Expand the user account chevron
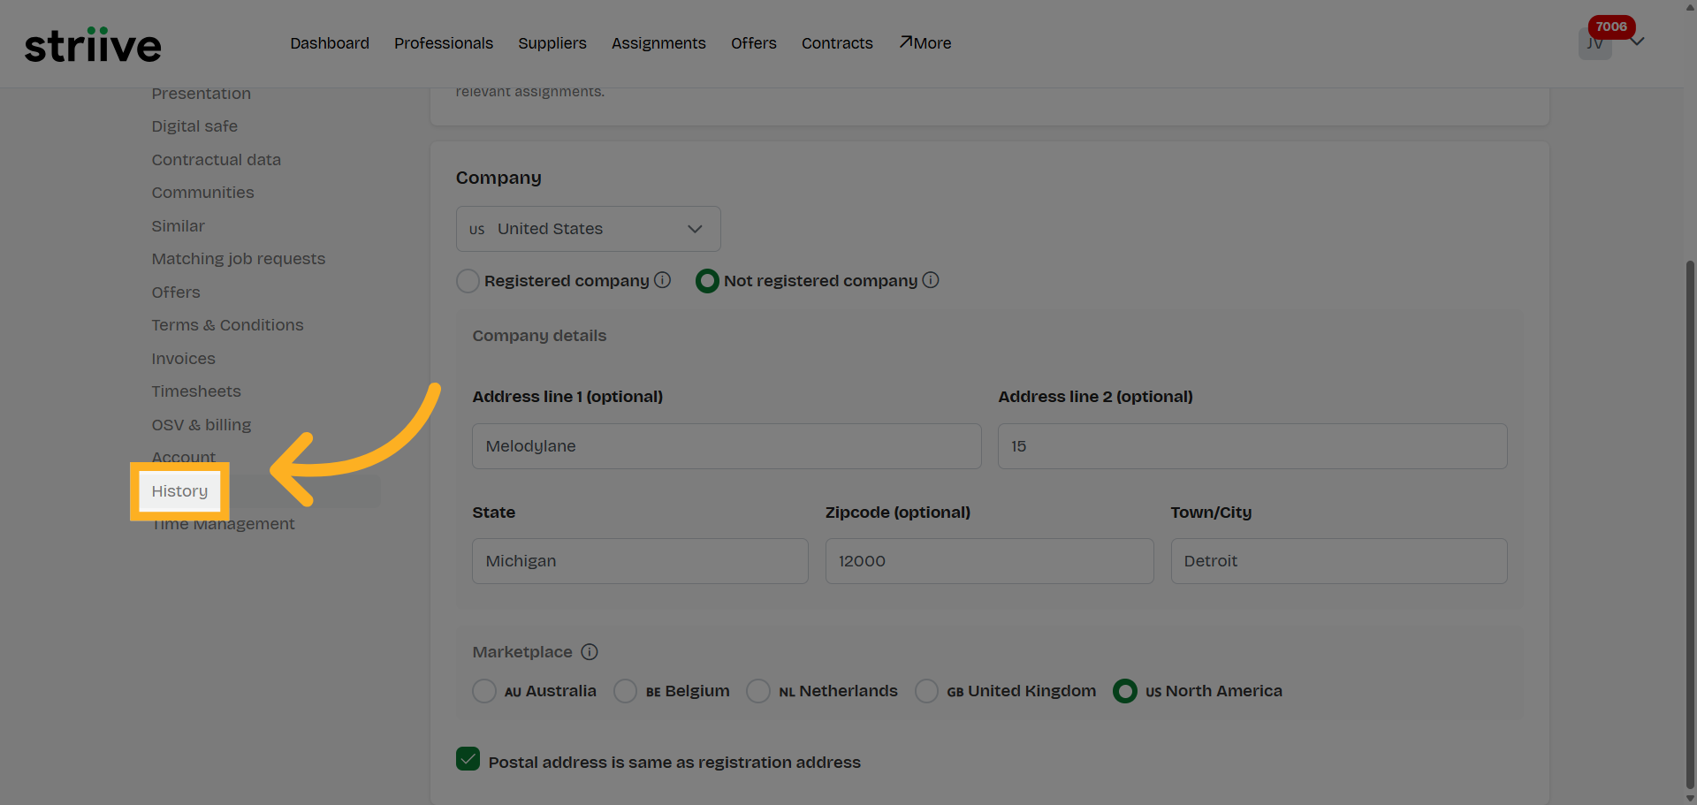This screenshot has width=1697, height=805. [1638, 42]
